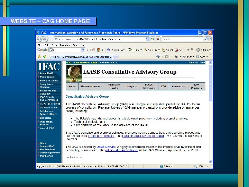Select the IAASB Meetings navigation tab
Image resolution: width=249 pixels, height=187 pixels.
(149, 86)
